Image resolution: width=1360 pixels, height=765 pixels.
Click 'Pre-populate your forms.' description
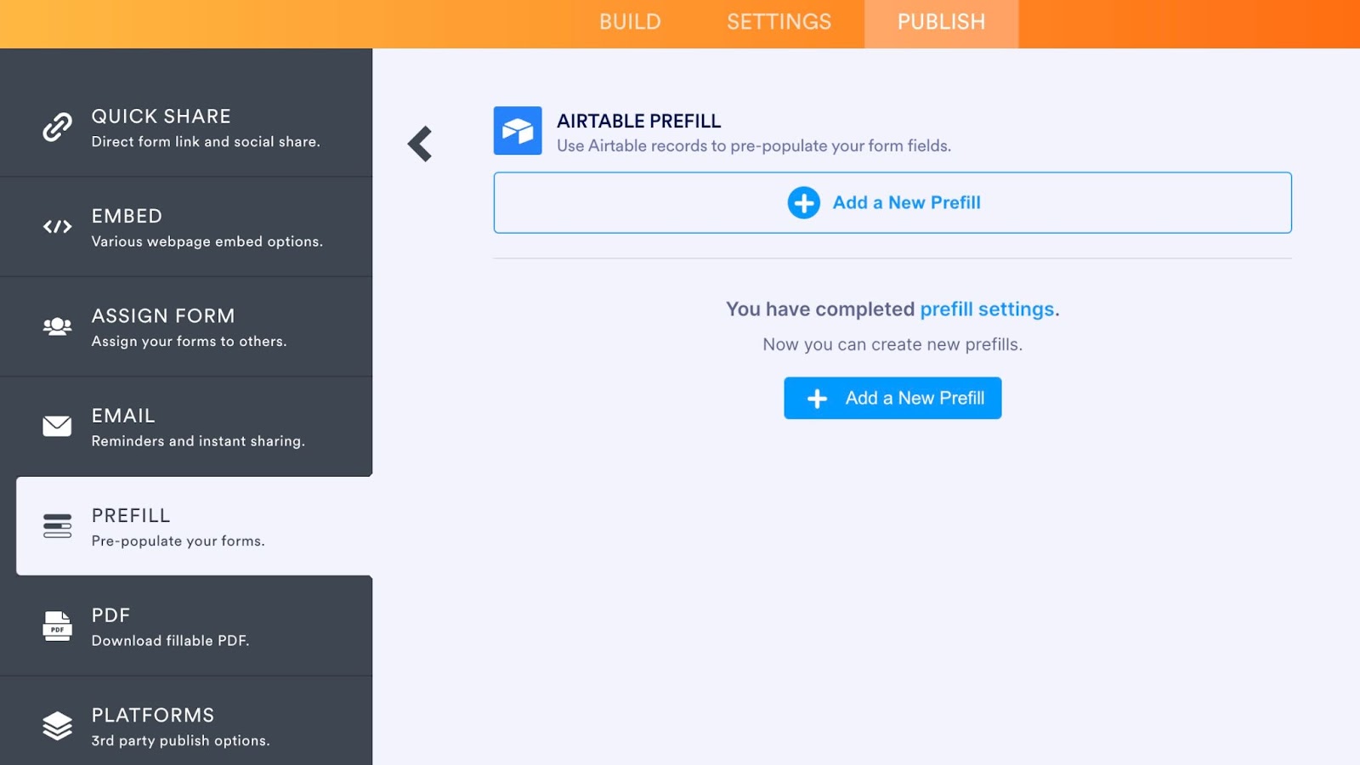coord(178,541)
